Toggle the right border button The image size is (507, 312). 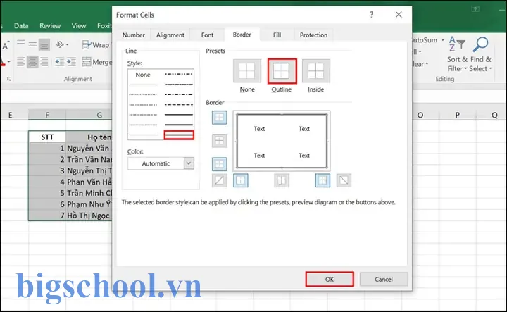pos(323,180)
